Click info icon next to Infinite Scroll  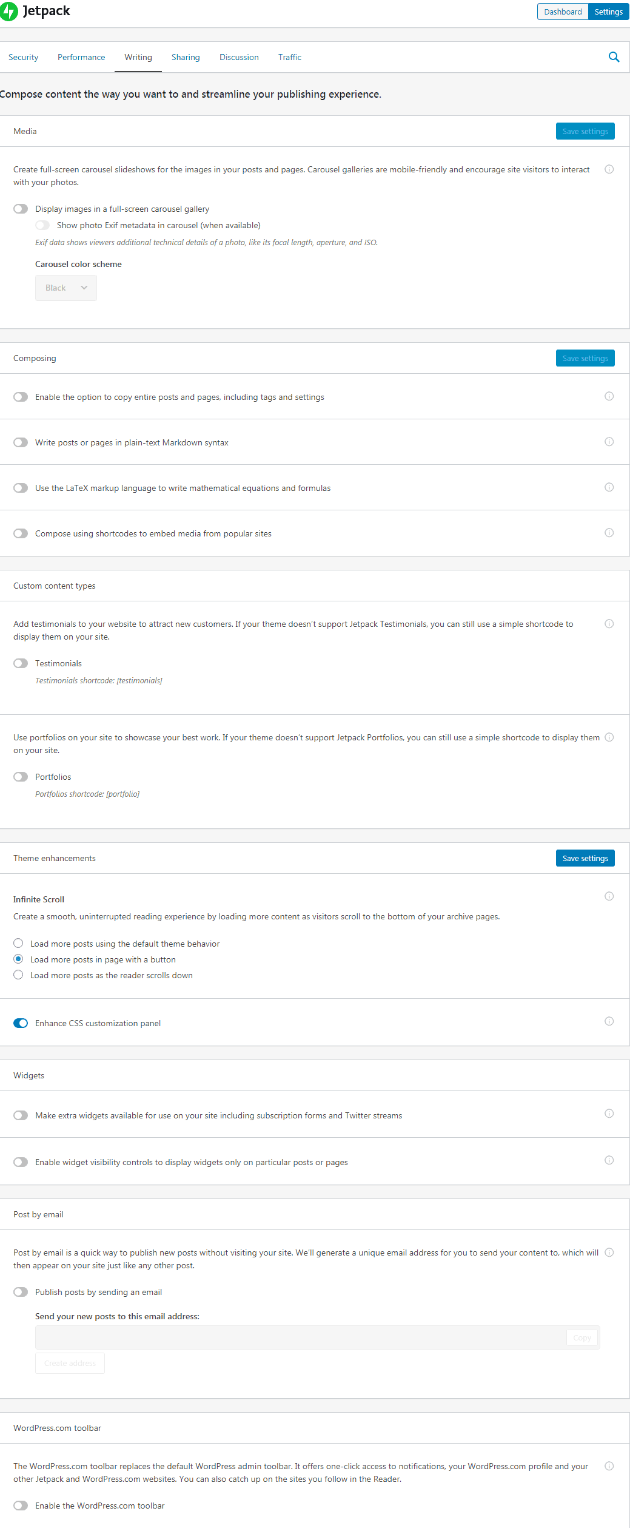(609, 896)
